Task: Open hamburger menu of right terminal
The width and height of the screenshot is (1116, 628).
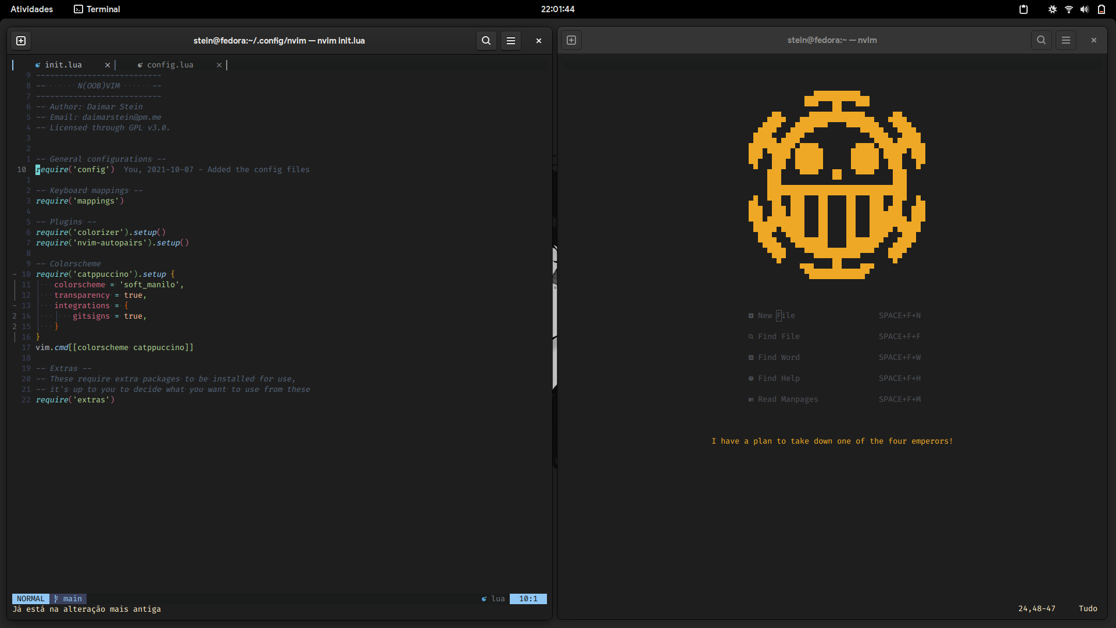Action: coord(1066,40)
